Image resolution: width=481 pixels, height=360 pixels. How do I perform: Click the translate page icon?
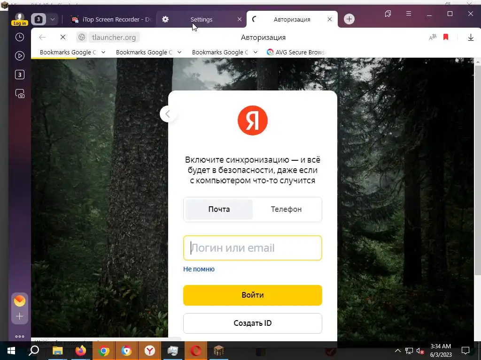coord(433,37)
